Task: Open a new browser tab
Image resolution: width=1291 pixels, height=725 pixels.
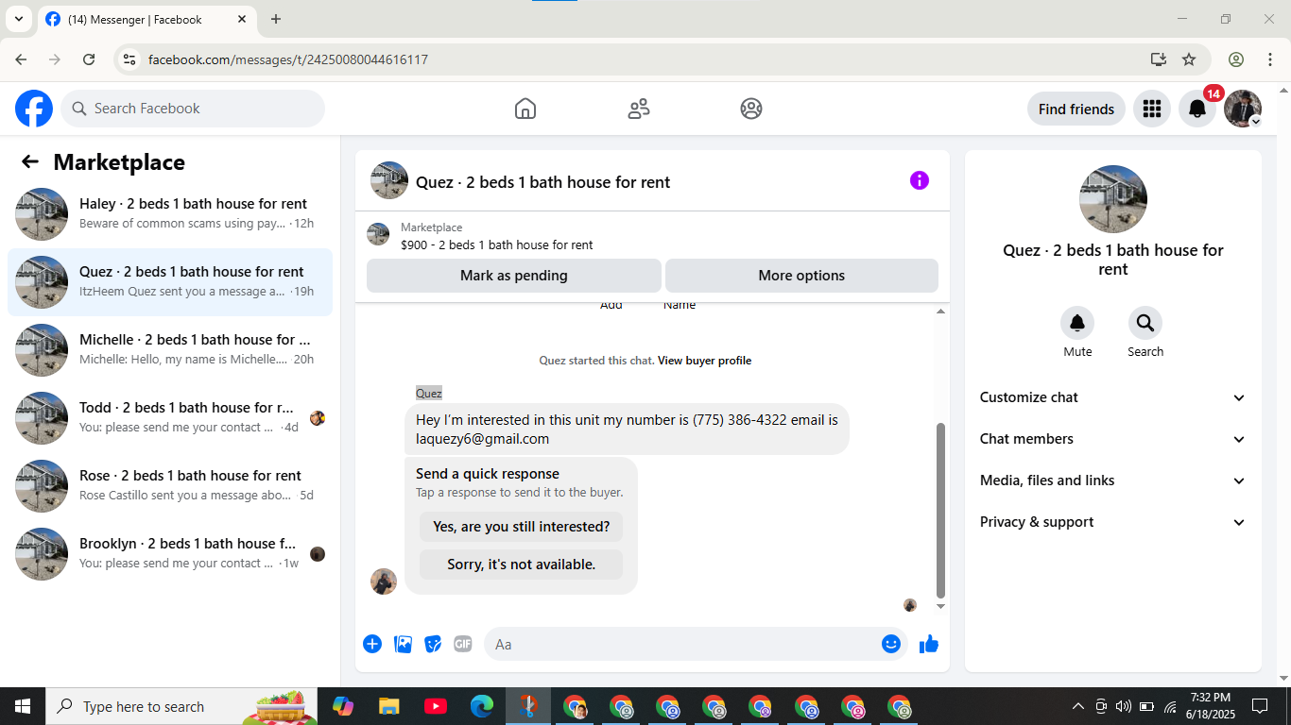Action: tap(276, 19)
